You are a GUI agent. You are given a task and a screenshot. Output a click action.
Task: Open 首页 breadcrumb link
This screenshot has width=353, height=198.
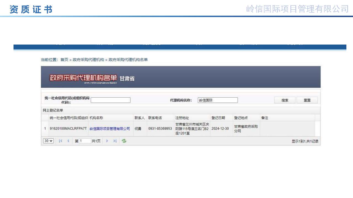64,60
